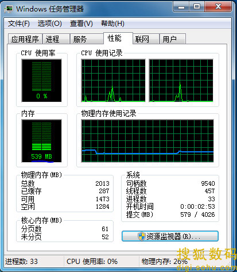
Task: Click the 核心内存(MB) group label
Action: (x=41, y=220)
